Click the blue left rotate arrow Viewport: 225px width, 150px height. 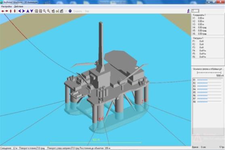20,11
